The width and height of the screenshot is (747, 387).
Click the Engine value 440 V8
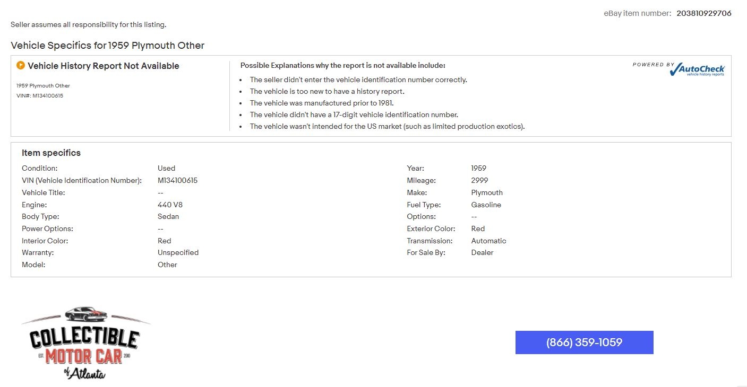pyautogui.click(x=170, y=205)
